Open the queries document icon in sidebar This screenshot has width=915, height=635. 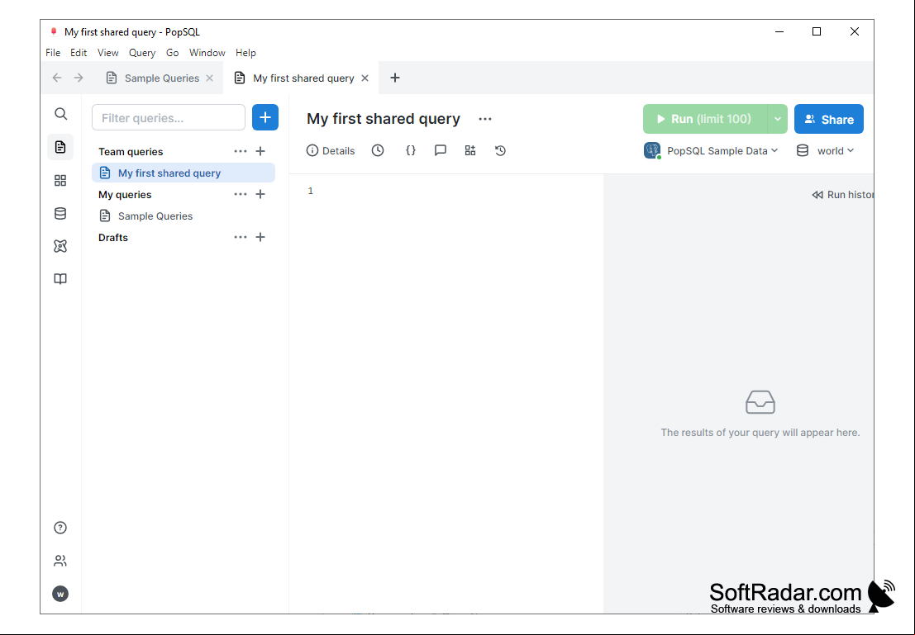pos(60,147)
